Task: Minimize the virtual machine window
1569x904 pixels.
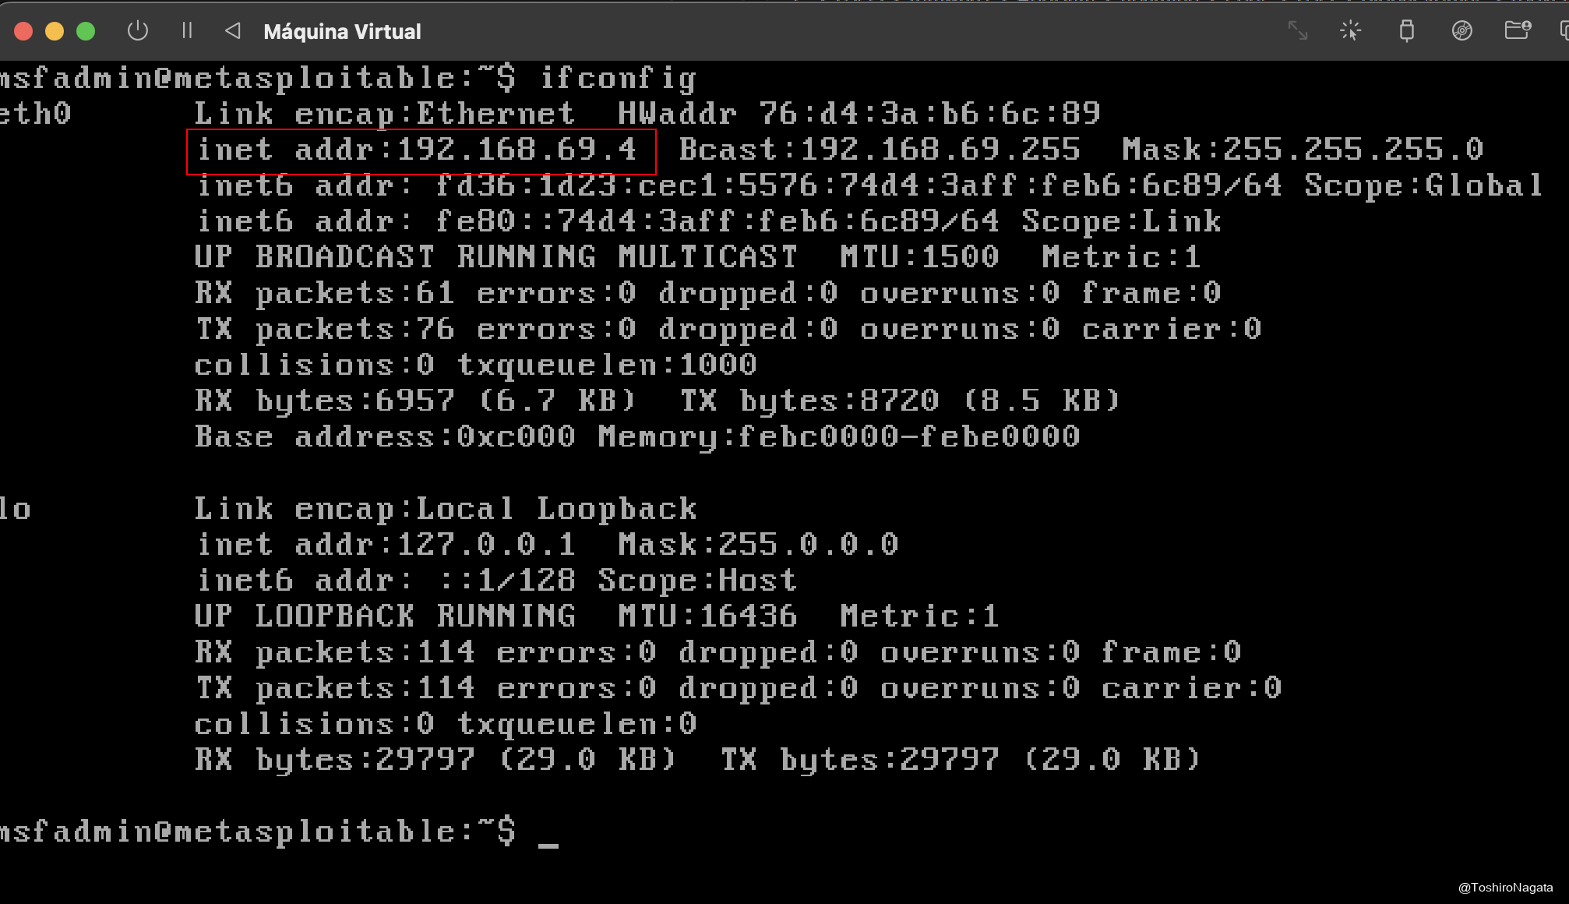Action: (x=55, y=31)
